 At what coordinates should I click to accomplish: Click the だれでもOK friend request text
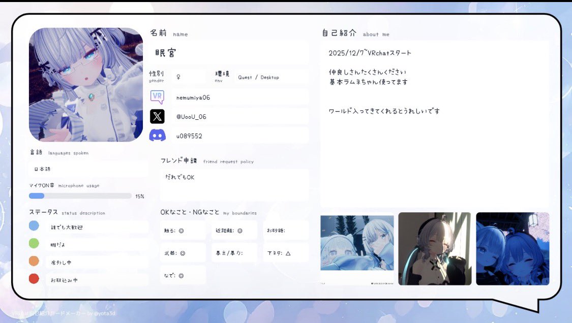click(x=180, y=177)
